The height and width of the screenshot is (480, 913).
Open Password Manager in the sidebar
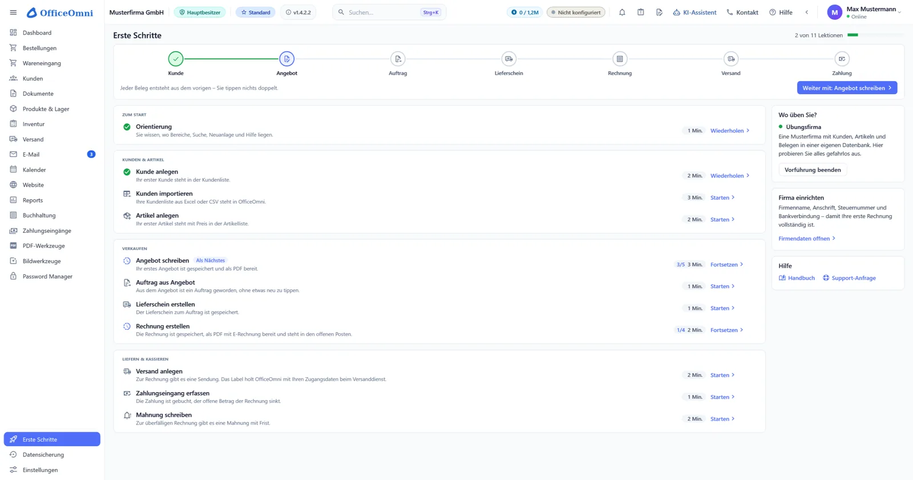(52, 276)
